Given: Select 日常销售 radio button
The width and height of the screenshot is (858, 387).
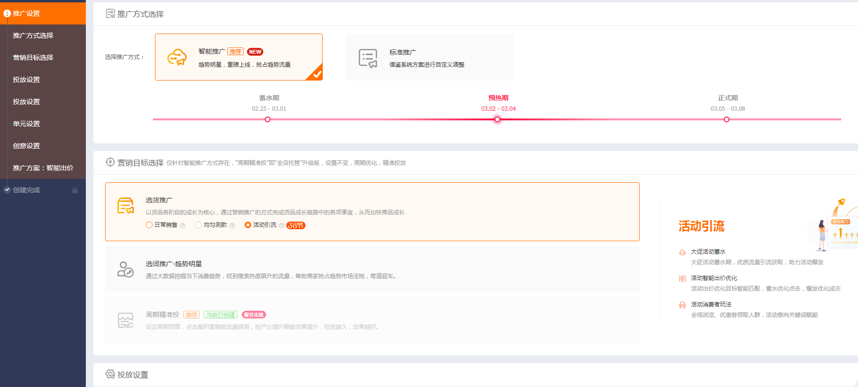Looking at the screenshot, I should [149, 225].
